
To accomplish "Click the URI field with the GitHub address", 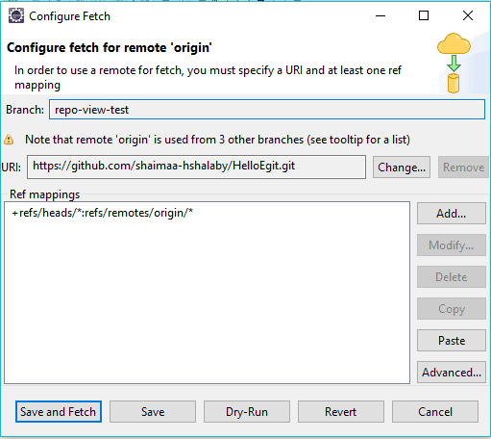I will pyautogui.click(x=196, y=167).
